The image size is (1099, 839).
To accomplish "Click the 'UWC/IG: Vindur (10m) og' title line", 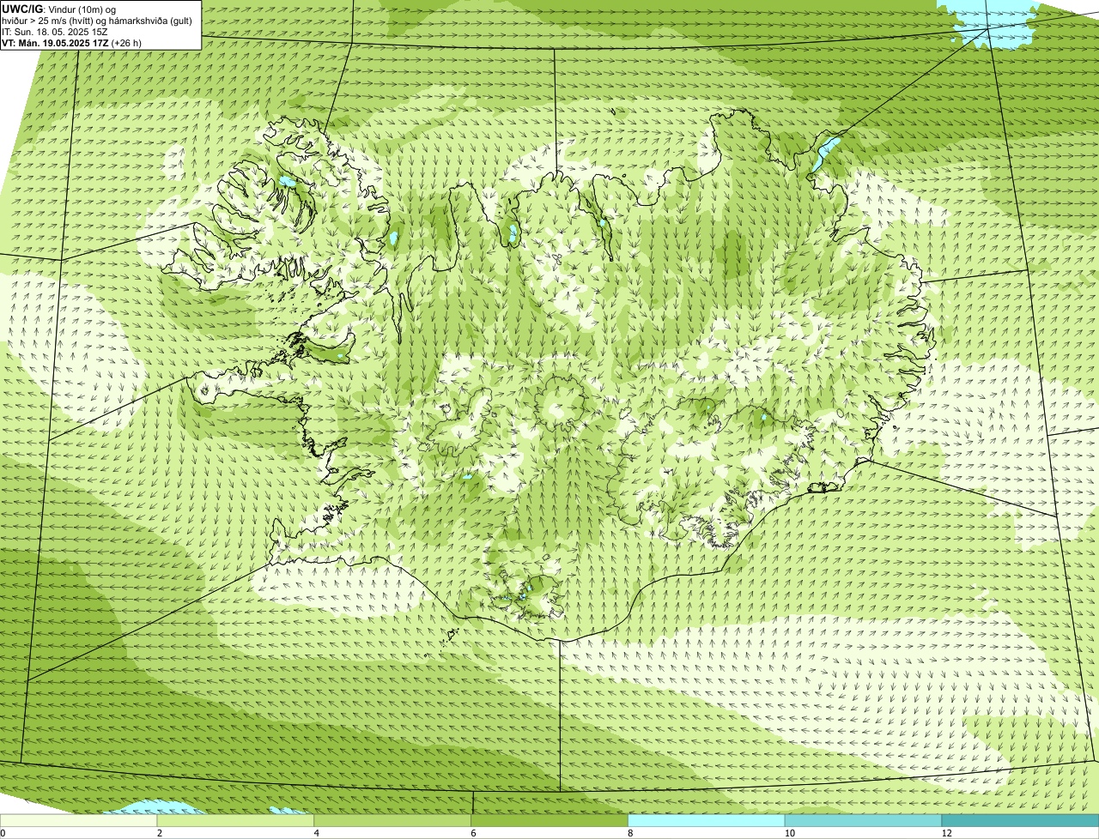I will (59, 9).
